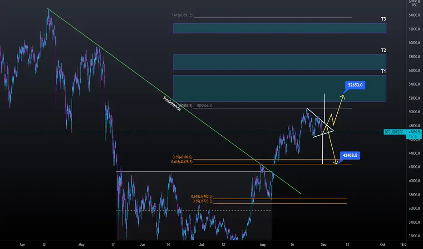
Task: Click the Jun label on time axis
Action: pos(143,244)
